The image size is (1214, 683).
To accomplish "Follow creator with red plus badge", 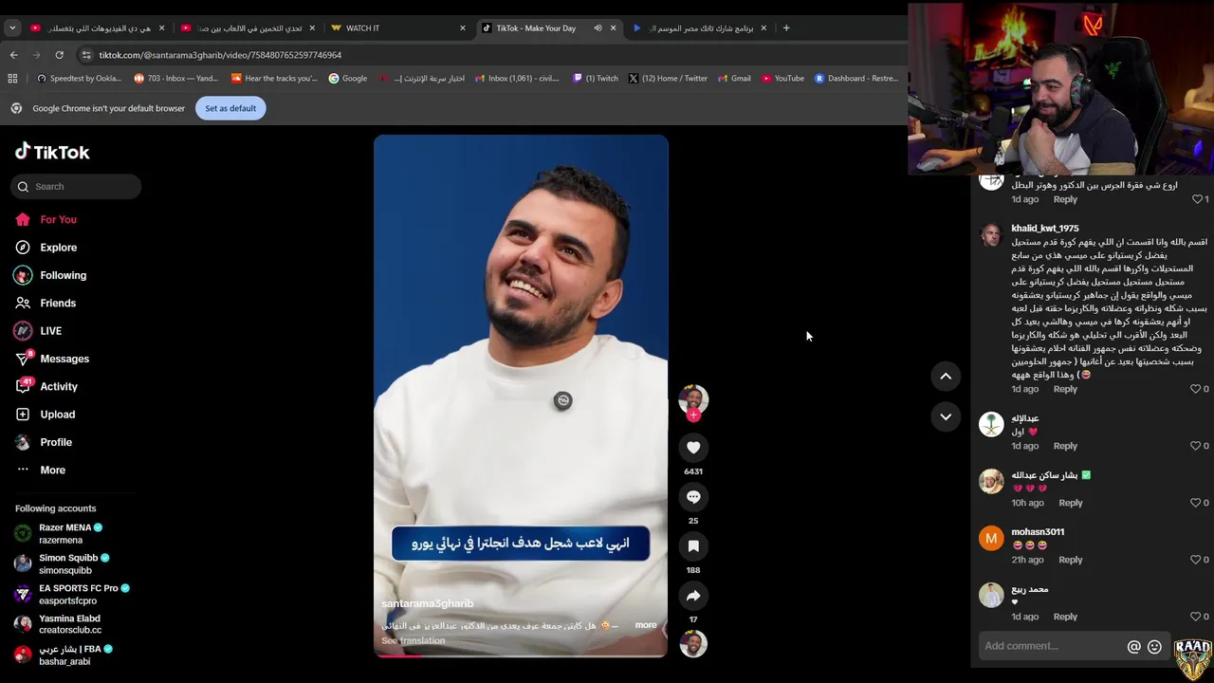I will (x=693, y=415).
